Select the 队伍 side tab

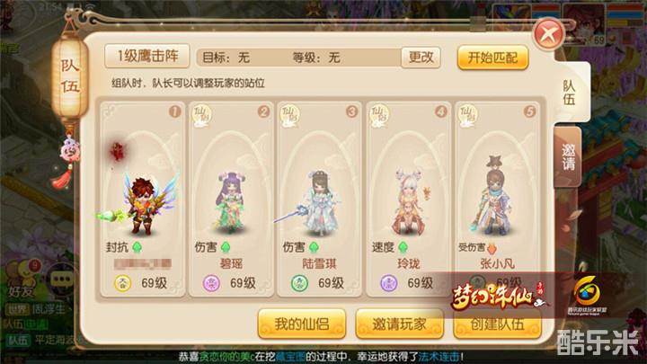coord(569,93)
